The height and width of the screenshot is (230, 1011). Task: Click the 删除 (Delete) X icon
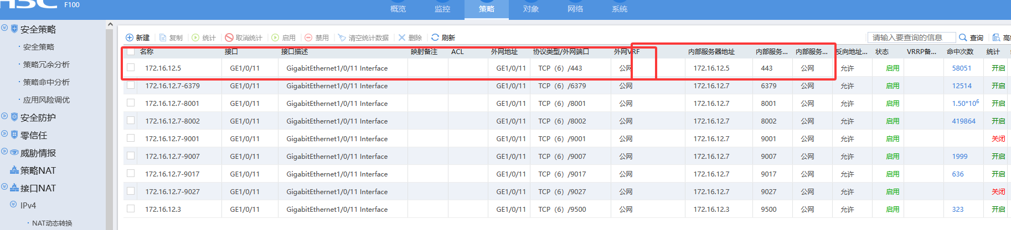[x=402, y=38]
